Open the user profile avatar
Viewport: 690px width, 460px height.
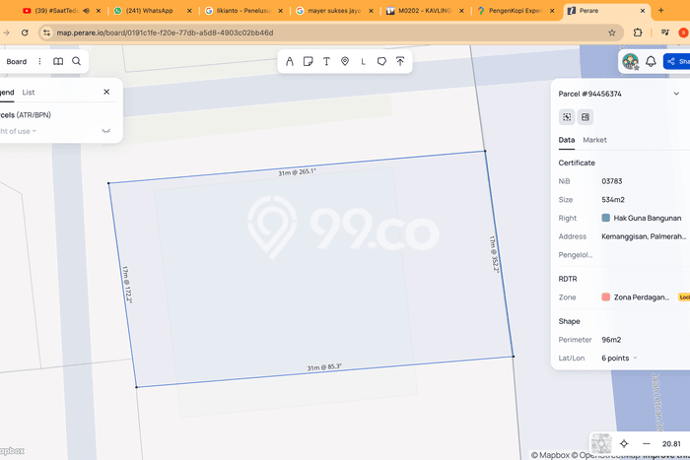(x=630, y=62)
